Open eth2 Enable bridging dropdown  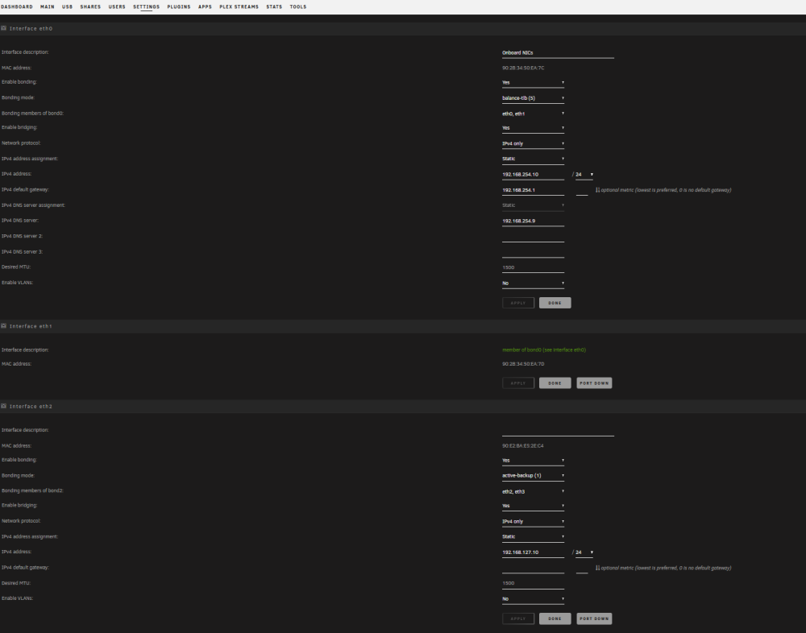click(533, 506)
